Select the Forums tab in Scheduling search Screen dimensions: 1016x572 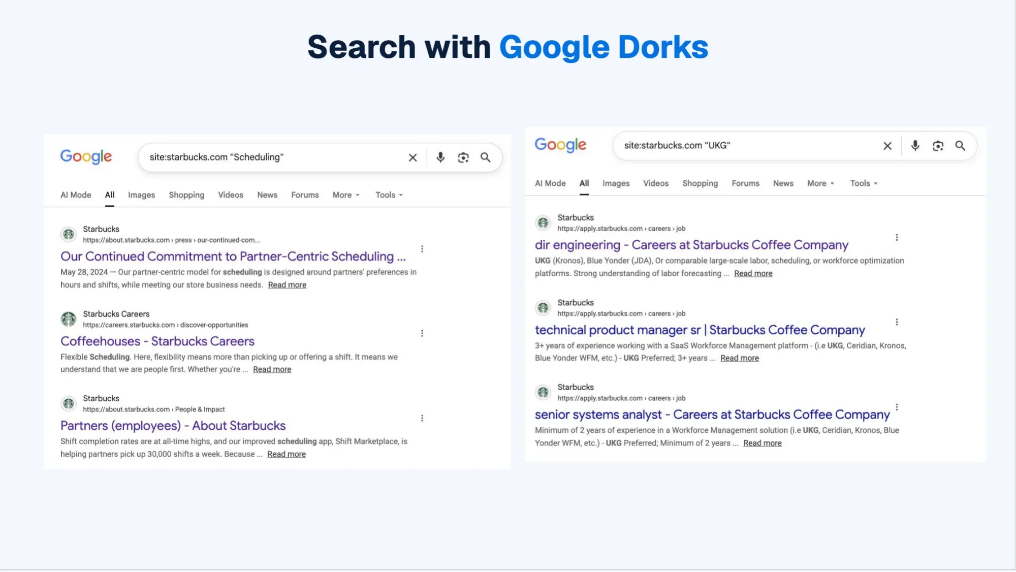(x=305, y=195)
